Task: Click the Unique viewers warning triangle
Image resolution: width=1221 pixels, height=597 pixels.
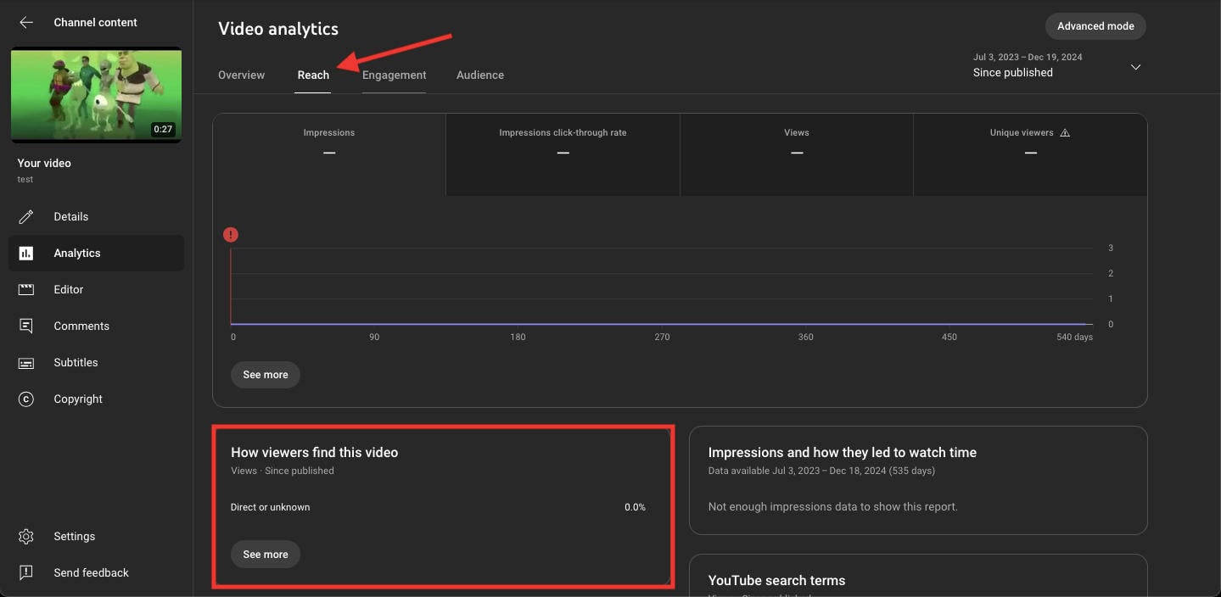Action: click(x=1065, y=133)
